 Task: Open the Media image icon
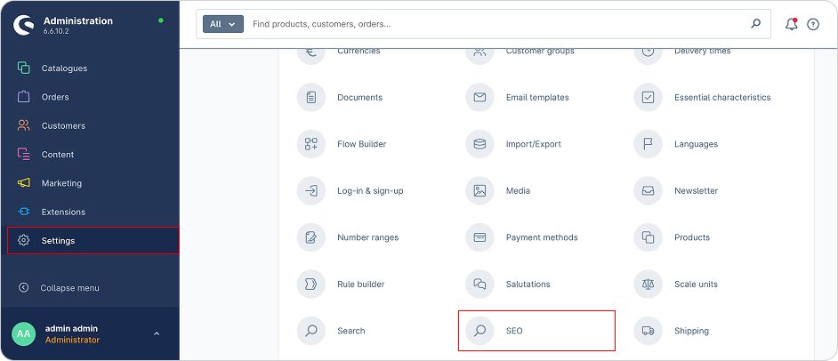479,190
